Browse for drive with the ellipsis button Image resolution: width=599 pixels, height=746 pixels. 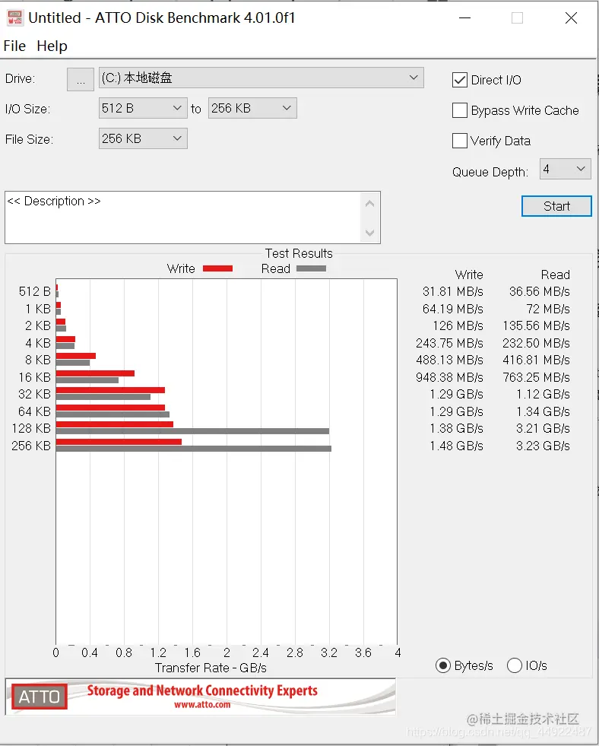pyautogui.click(x=81, y=79)
